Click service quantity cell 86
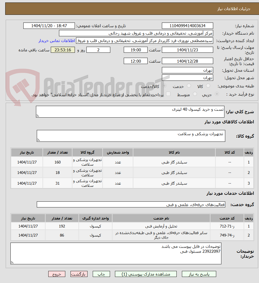The image size is (259, 283). (x=62, y=235)
